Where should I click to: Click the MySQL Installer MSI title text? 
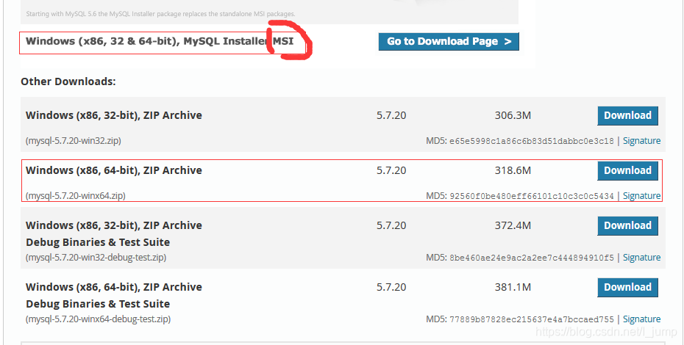[160, 41]
